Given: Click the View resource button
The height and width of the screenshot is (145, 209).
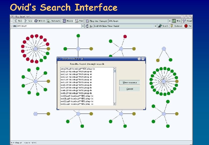Looking at the screenshot, I should click(130, 82).
